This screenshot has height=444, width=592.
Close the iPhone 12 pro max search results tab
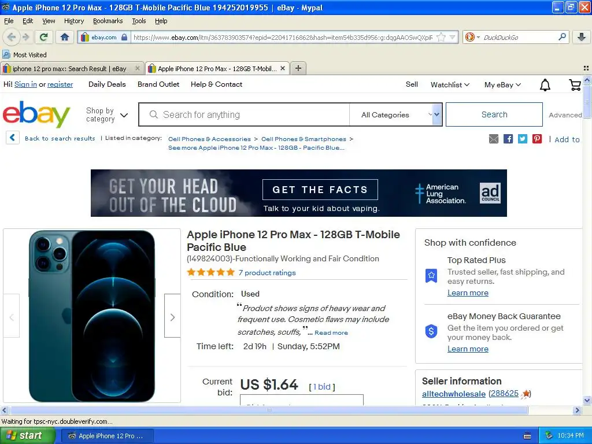coord(138,68)
